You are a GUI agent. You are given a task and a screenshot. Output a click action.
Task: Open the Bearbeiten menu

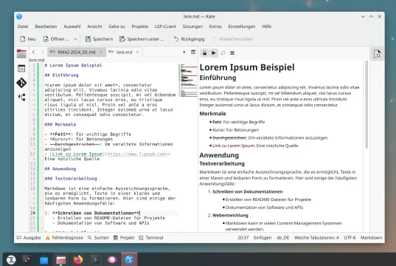click(x=46, y=27)
